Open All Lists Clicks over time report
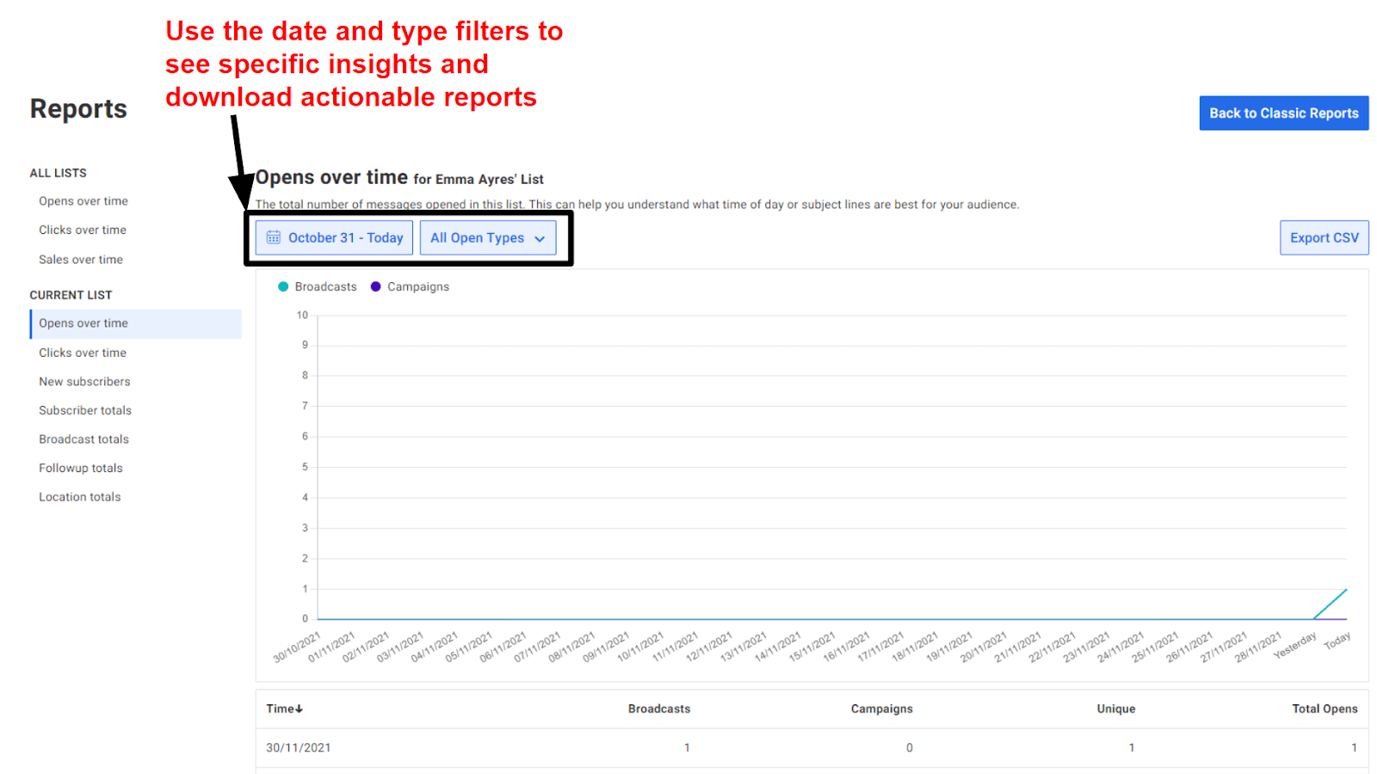This screenshot has width=1377, height=774. 83,230
